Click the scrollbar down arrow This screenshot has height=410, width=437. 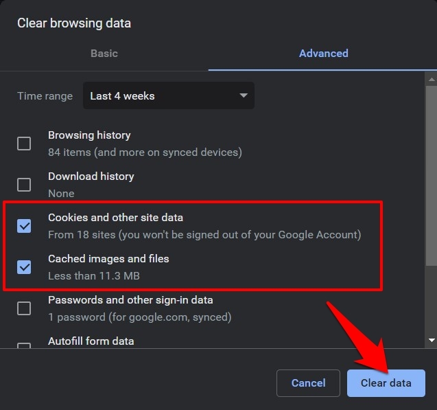click(x=431, y=340)
